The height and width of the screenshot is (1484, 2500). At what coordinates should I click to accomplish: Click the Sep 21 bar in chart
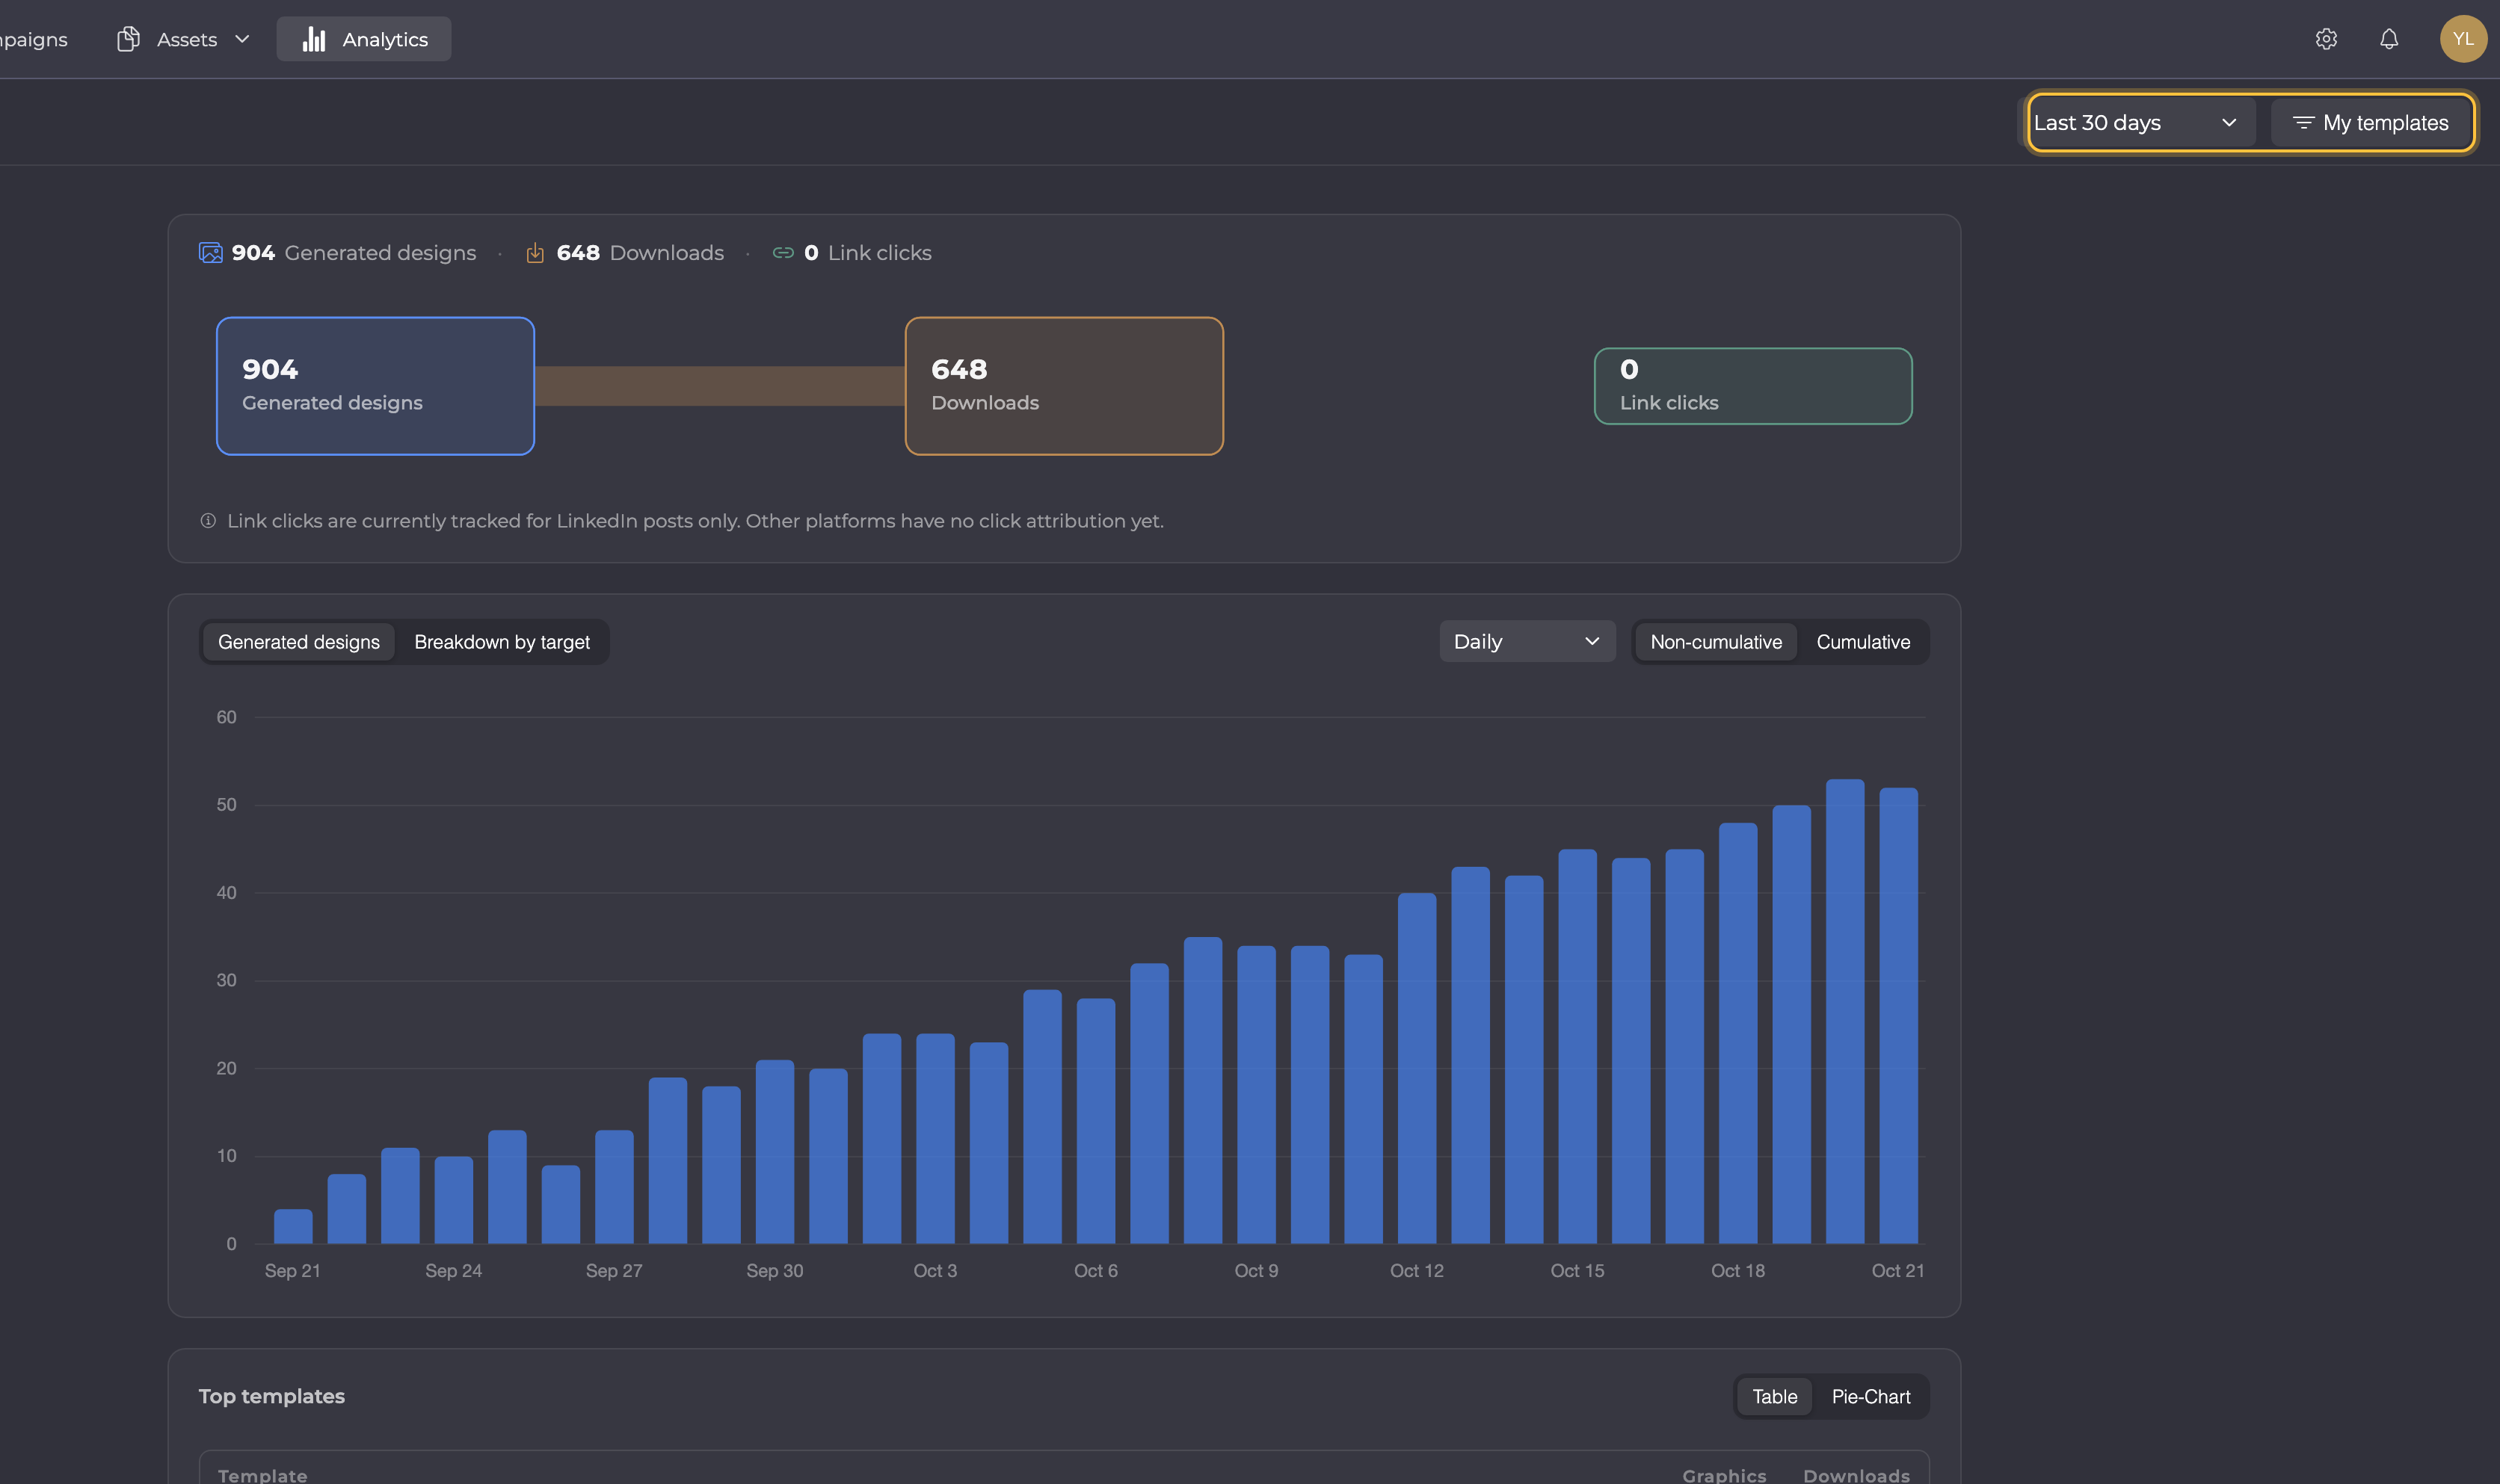(x=293, y=1226)
